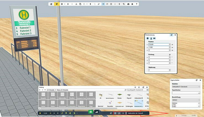This screenshot has height=117, width=204.
Task: Open the Haltestellen catalog category
Action: (63, 95)
